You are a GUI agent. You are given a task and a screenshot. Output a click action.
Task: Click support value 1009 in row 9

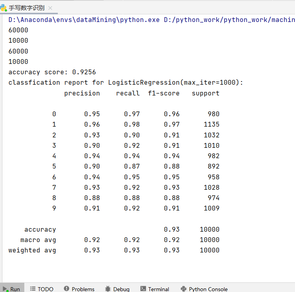click(212, 208)
